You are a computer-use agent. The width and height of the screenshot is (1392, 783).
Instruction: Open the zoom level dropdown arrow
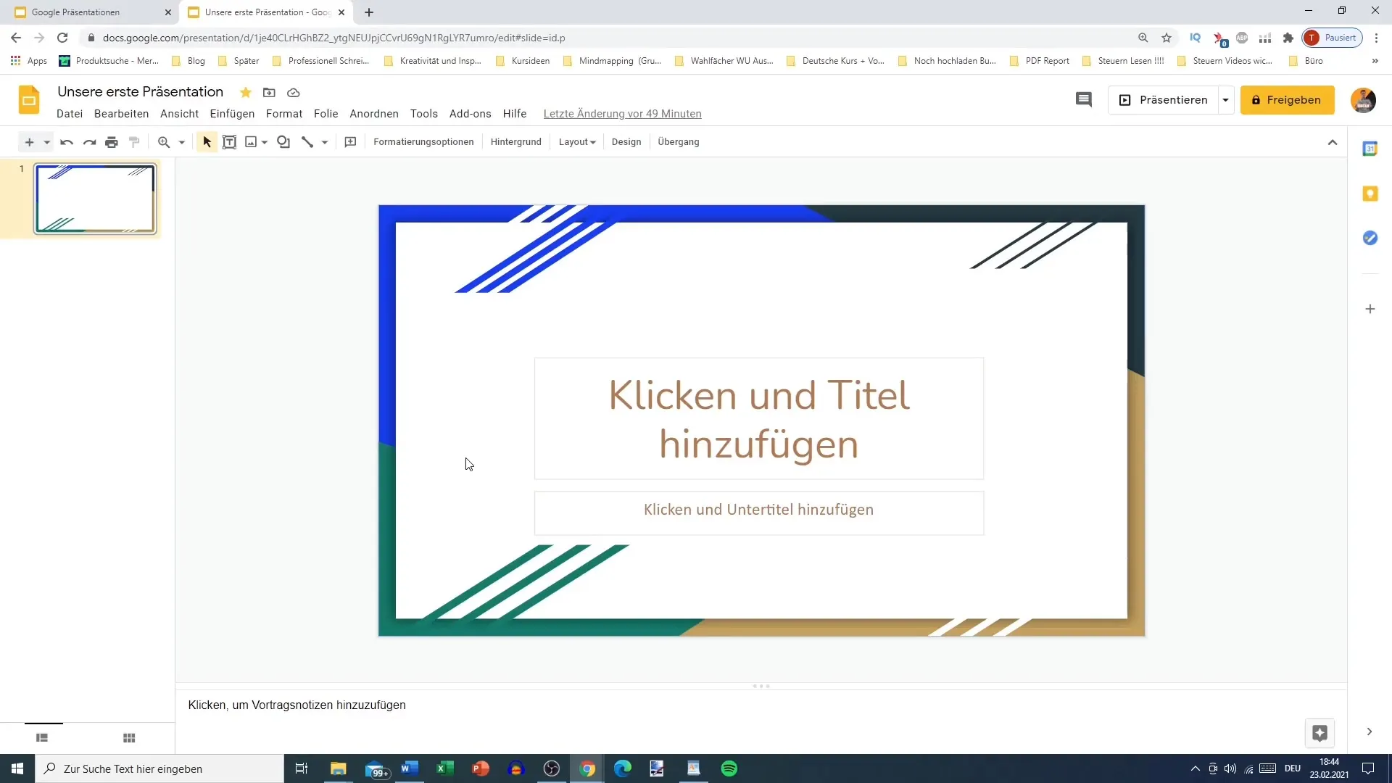click(x=182, y=142)
